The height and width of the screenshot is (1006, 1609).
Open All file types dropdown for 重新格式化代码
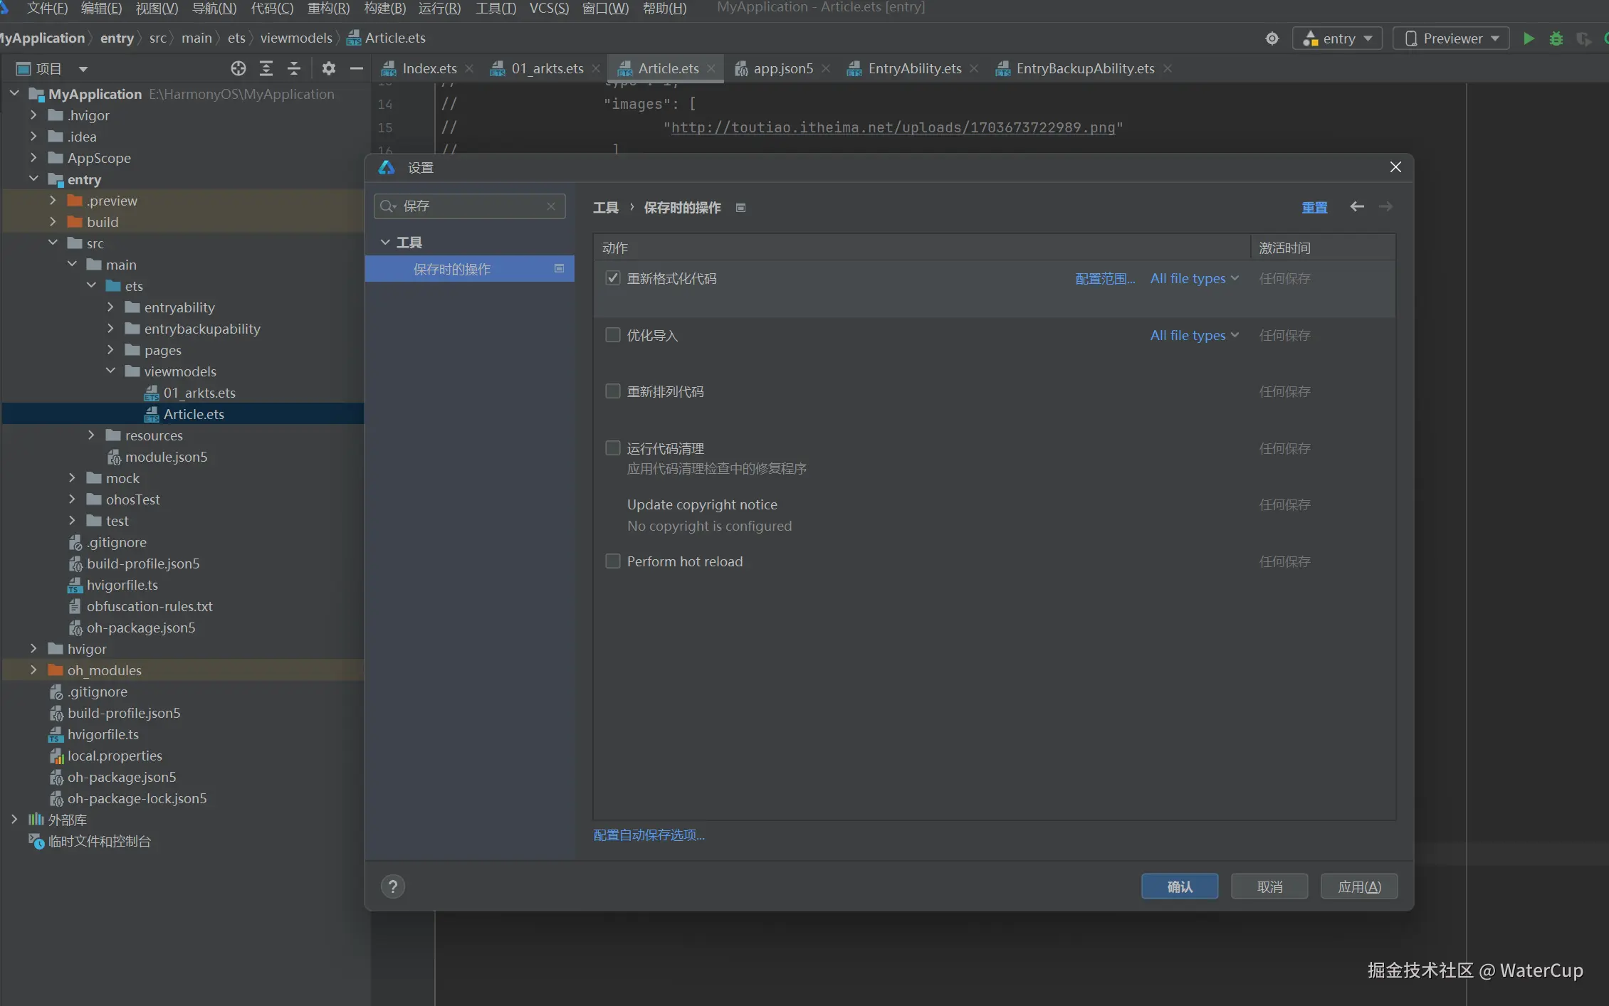[1194, 278]
